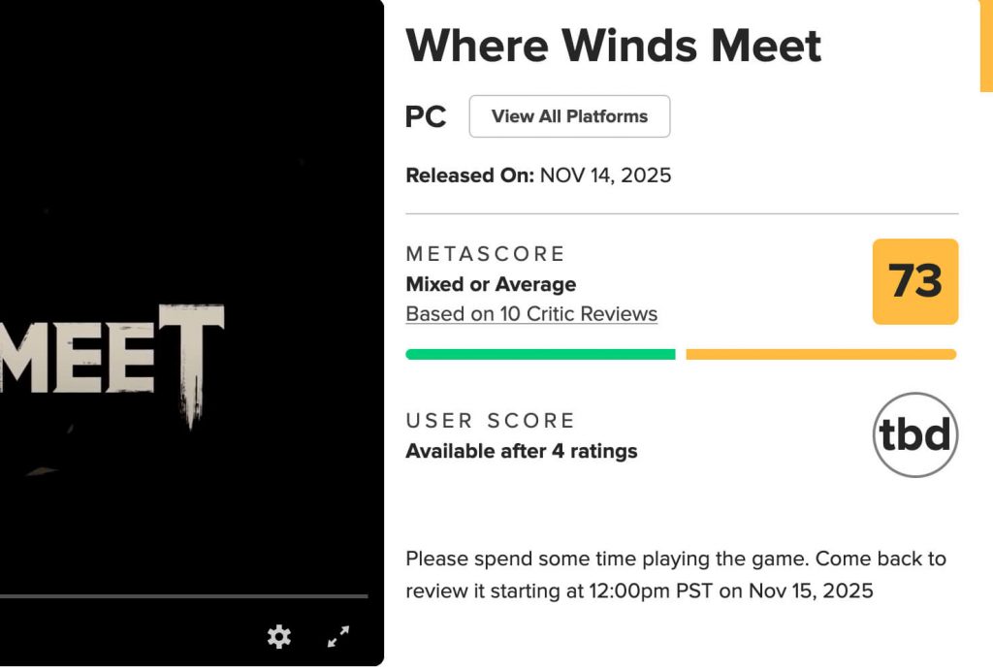Viewport: 993px width, 671px height.
Task: Open the Based on 10 Critic Reviews link
Action: [x=531, y=314]
